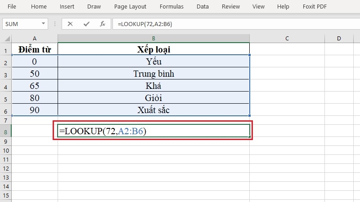Select row 1 header
This screenshot has width=360, height=202.
point(5,49)
